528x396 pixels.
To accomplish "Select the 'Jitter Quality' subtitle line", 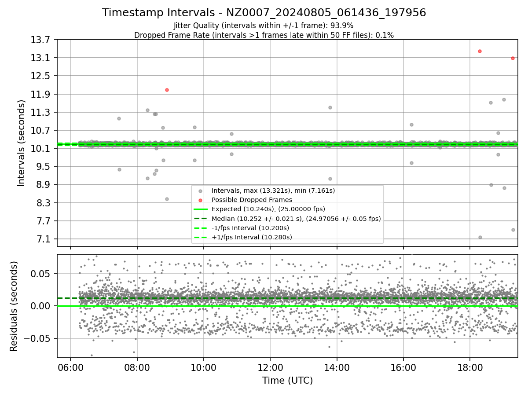I will point(264,26).
